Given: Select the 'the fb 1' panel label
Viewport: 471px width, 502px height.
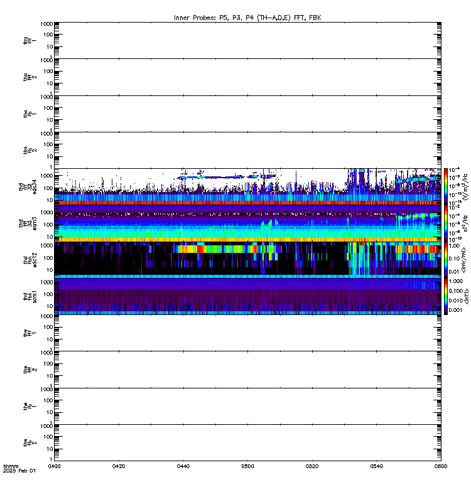Looking at the screenshot, I should 30,406.
